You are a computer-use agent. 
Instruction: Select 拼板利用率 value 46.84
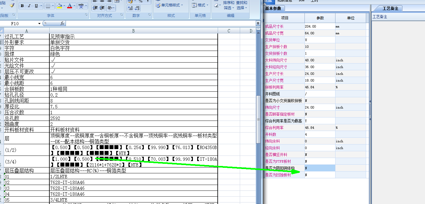[x=320, y=87]
